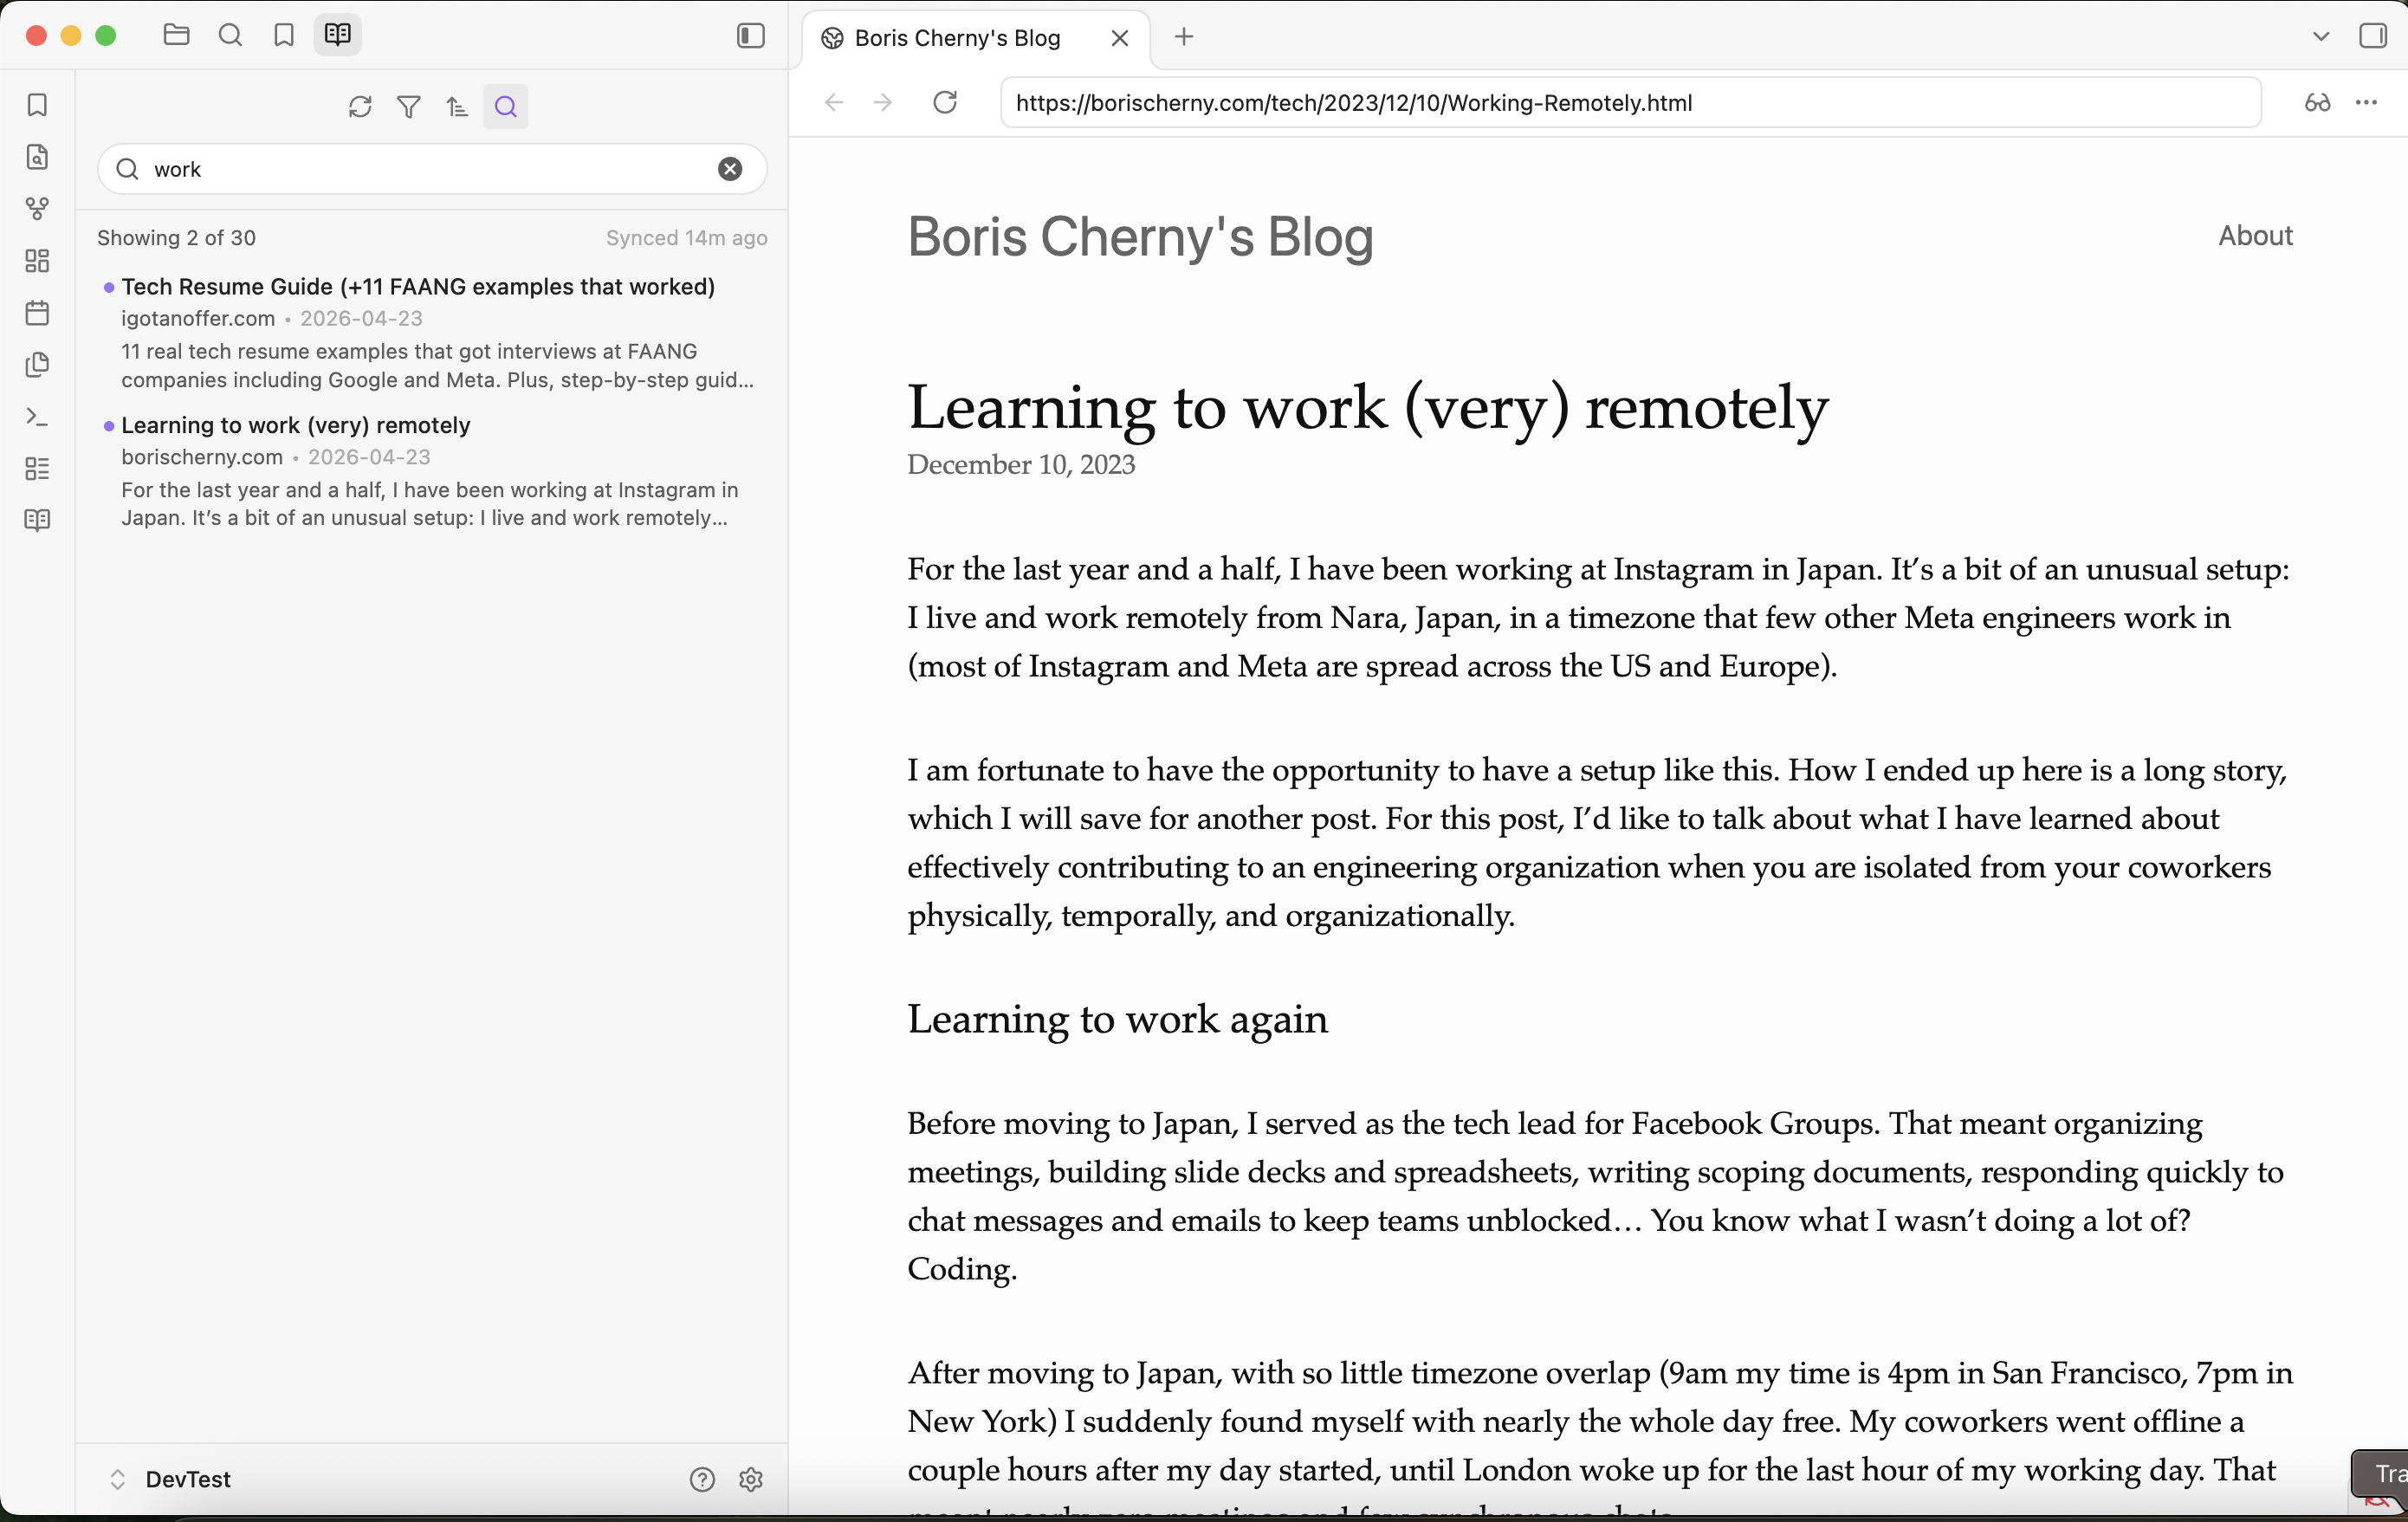Open the bookmarks icon in top toolbar
The width and height of the screenshot is (2408, 1522).
point(284,35)
